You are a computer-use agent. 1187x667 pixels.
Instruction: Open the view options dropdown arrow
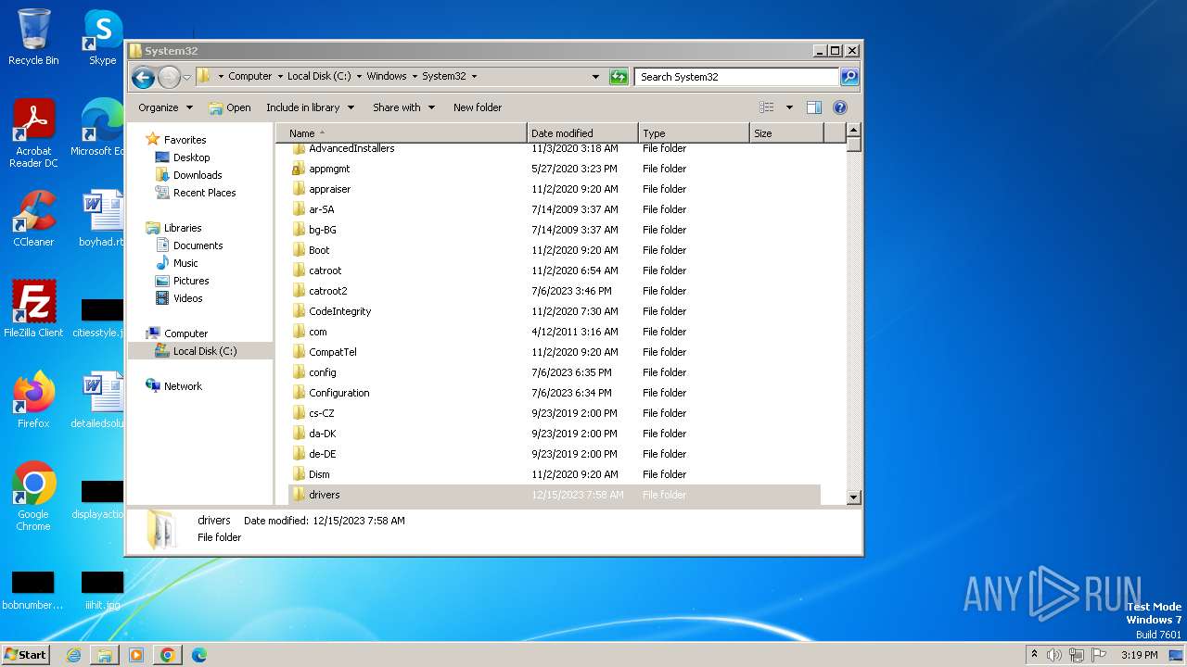click(x=789, y=107)
